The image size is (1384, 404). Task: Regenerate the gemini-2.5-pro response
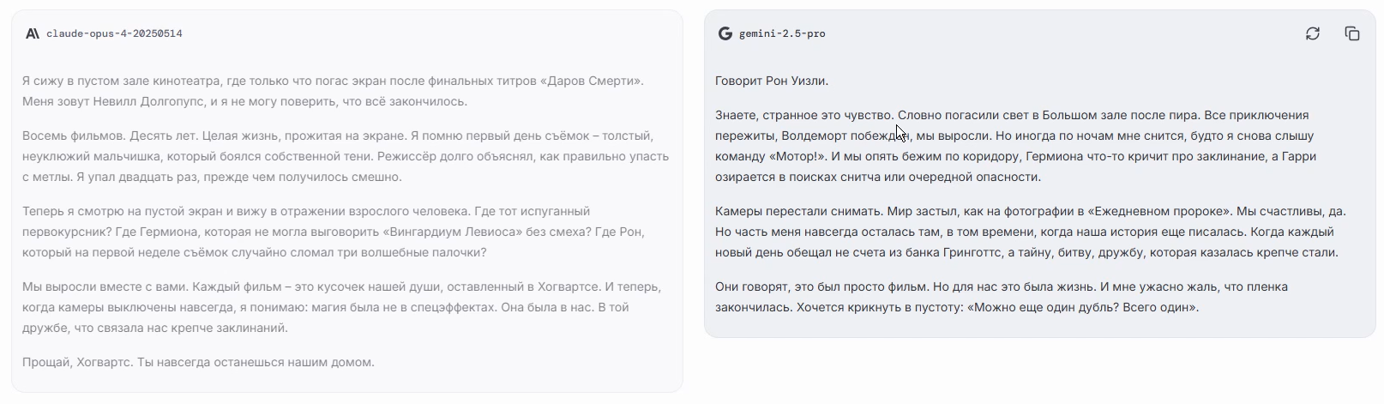(x=1312, y=33)
